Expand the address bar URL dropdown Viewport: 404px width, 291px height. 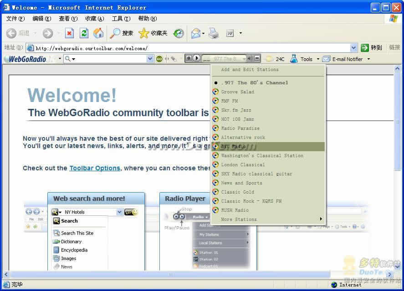[354, 48]
